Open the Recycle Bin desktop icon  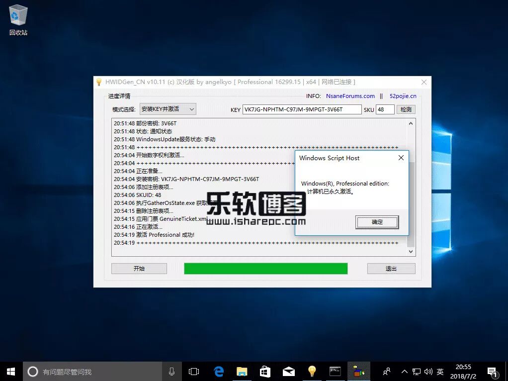pyautogui.click(x=18, y=20)
